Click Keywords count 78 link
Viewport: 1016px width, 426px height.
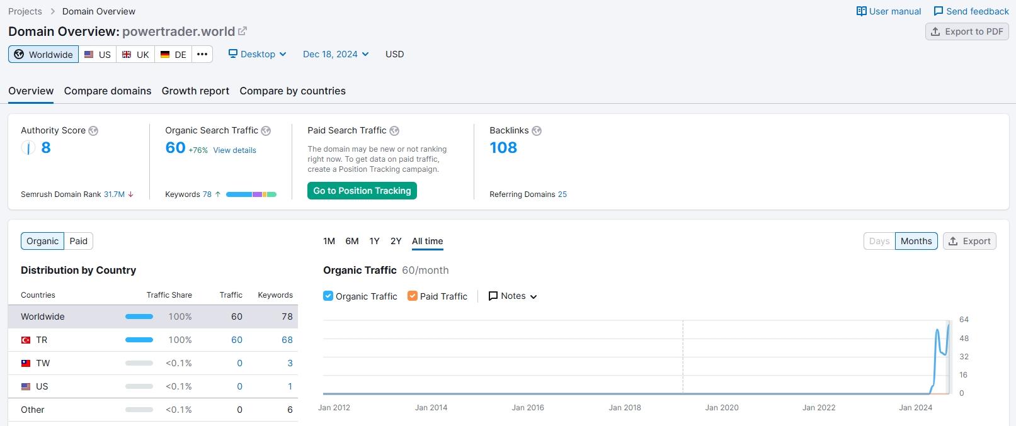207,194
